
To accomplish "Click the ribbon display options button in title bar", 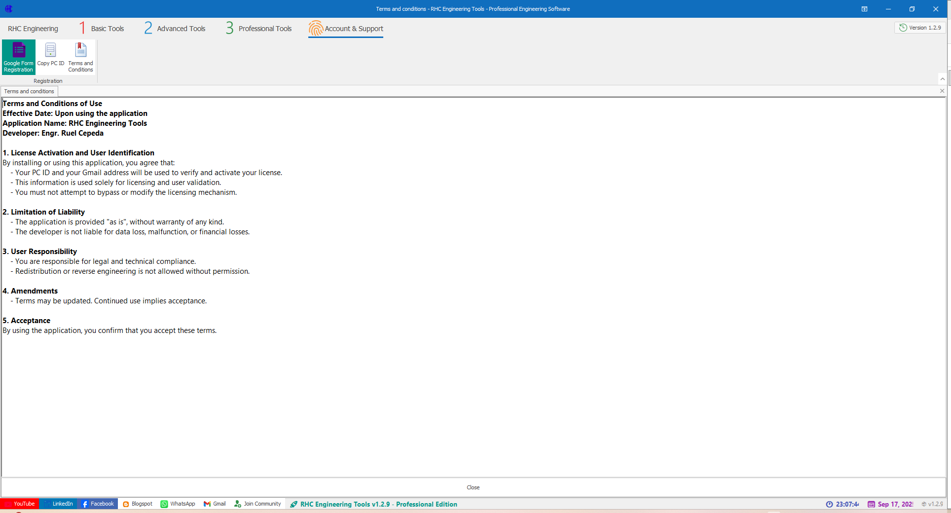I will click(x=864, y=9).
